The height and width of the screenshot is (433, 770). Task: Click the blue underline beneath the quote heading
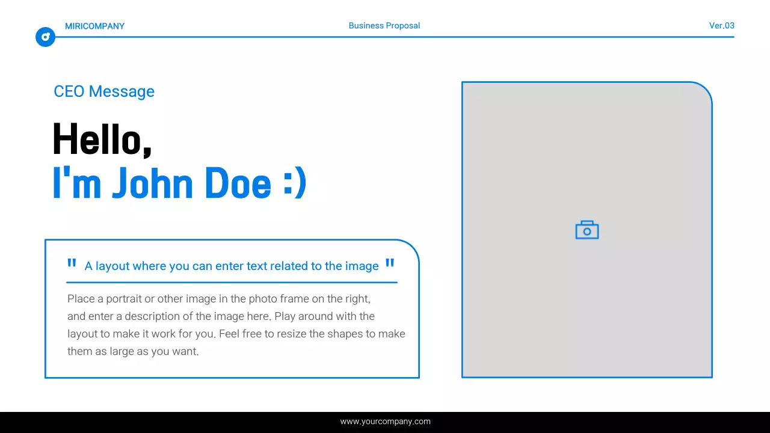coord(232,281)
